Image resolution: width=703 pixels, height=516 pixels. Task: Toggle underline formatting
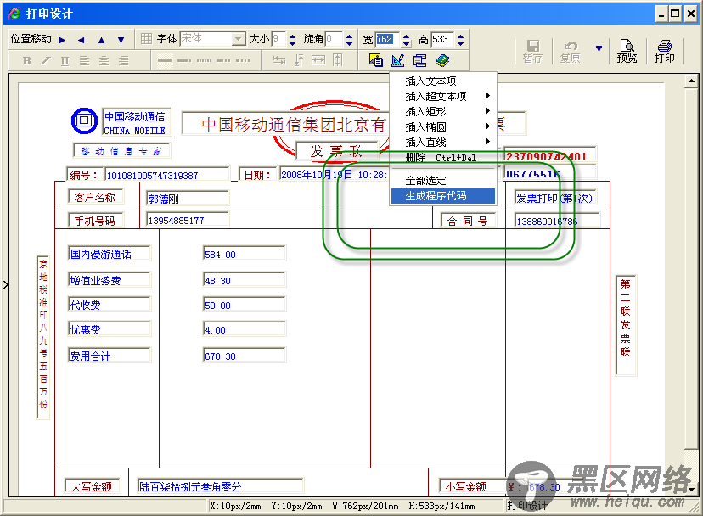[65, 60]
